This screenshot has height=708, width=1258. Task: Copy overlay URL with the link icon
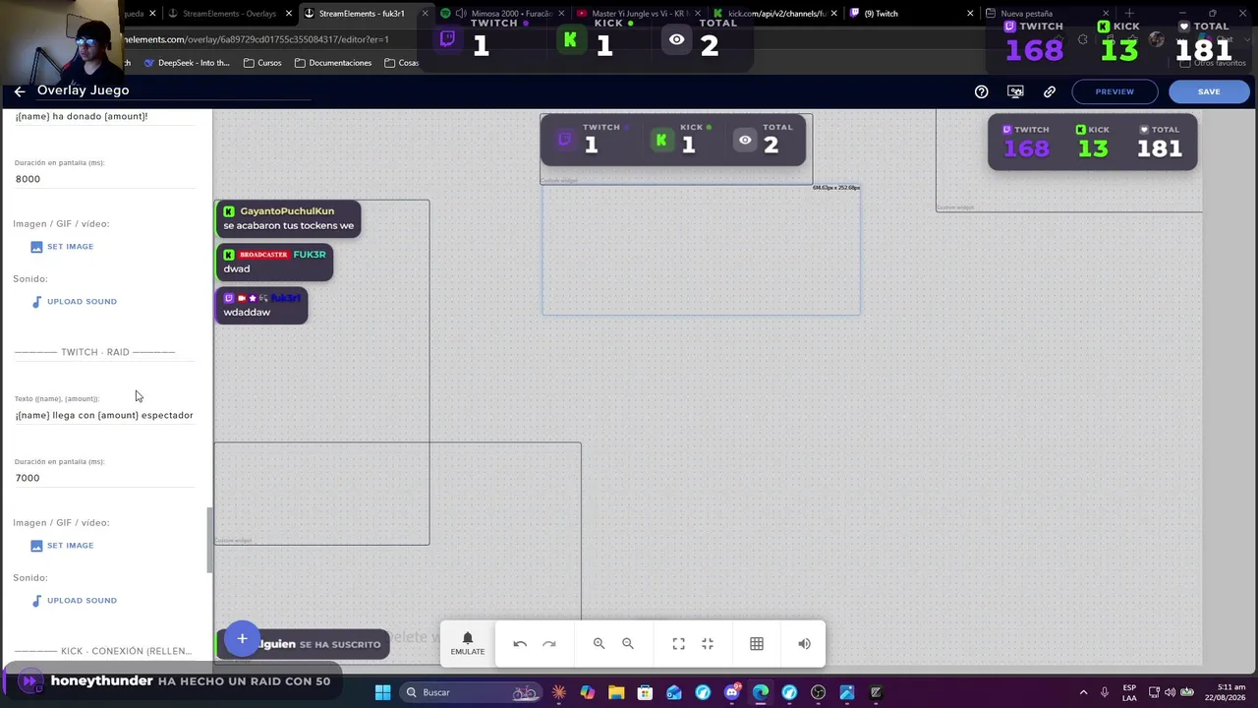(x=1050, y=91)
